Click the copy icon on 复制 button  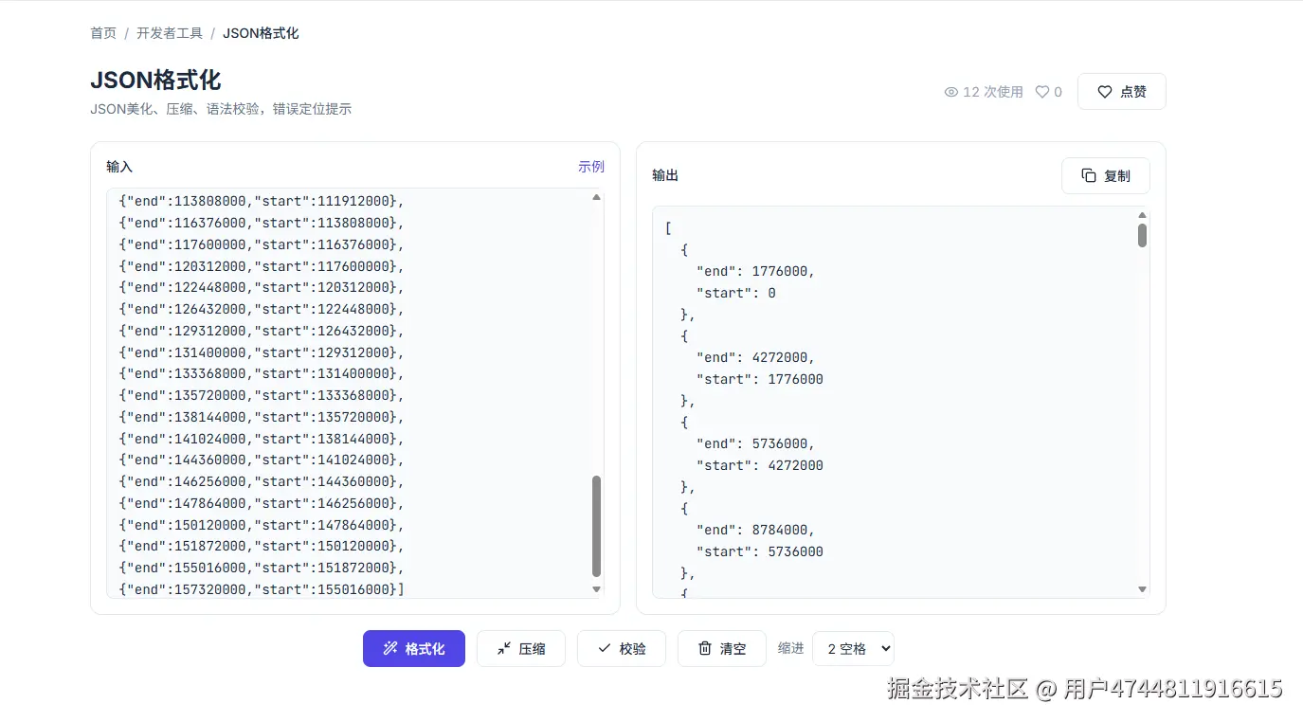1089,175
